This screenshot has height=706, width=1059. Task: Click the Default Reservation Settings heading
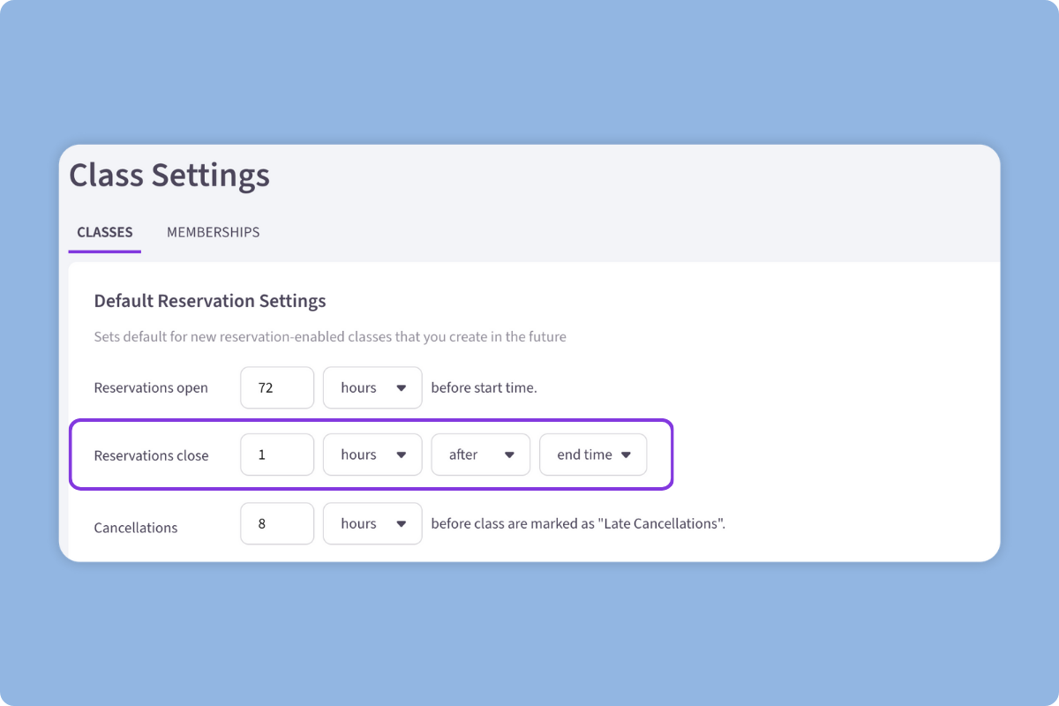(x=210, y=301)
